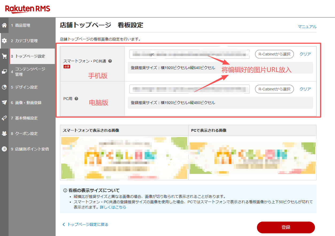Open the 詳しくはこちら link

[113, 207]
